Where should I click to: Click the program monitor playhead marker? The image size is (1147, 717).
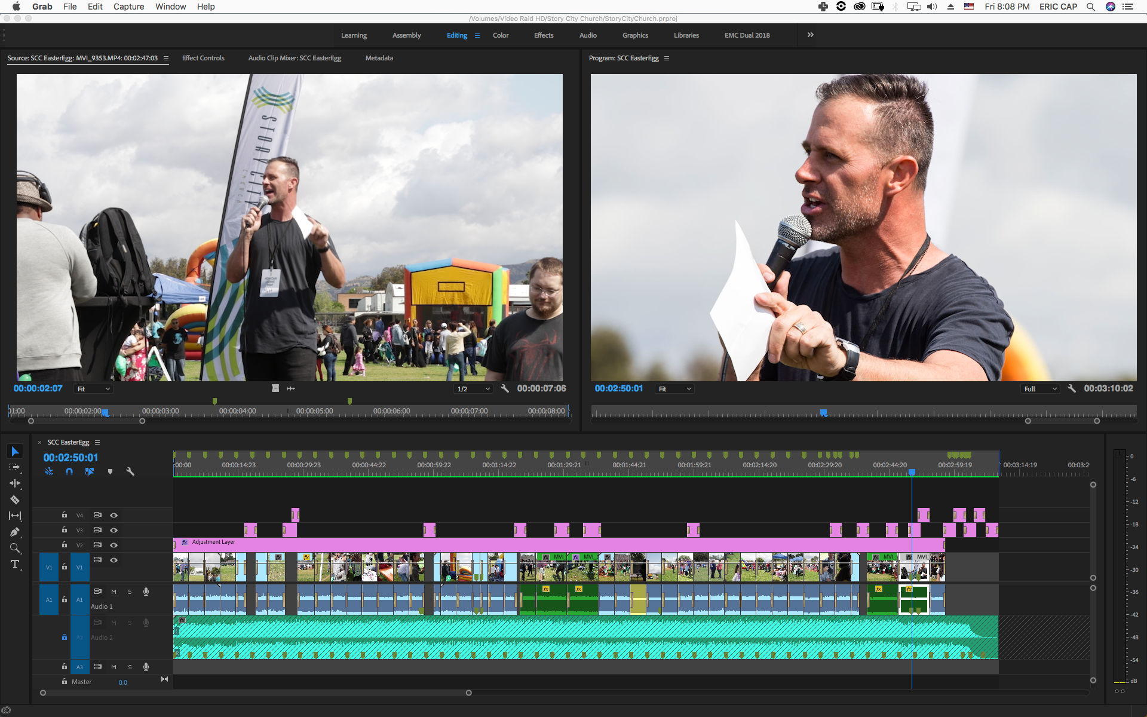coord(823,412)
